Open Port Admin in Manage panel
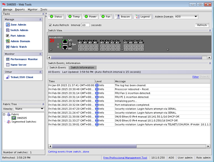 (x=17, y=36)
